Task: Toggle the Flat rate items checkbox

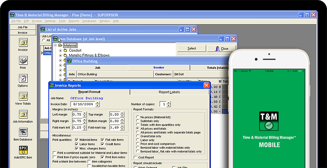Action: [103, 140]
